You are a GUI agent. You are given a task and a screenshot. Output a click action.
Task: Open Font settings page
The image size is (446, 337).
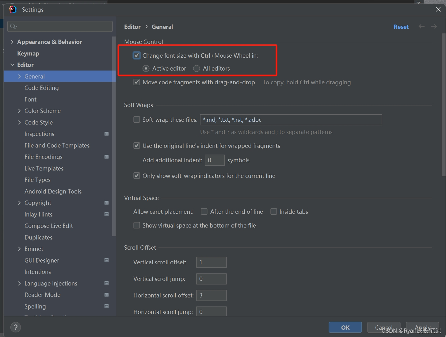(30, 99)
